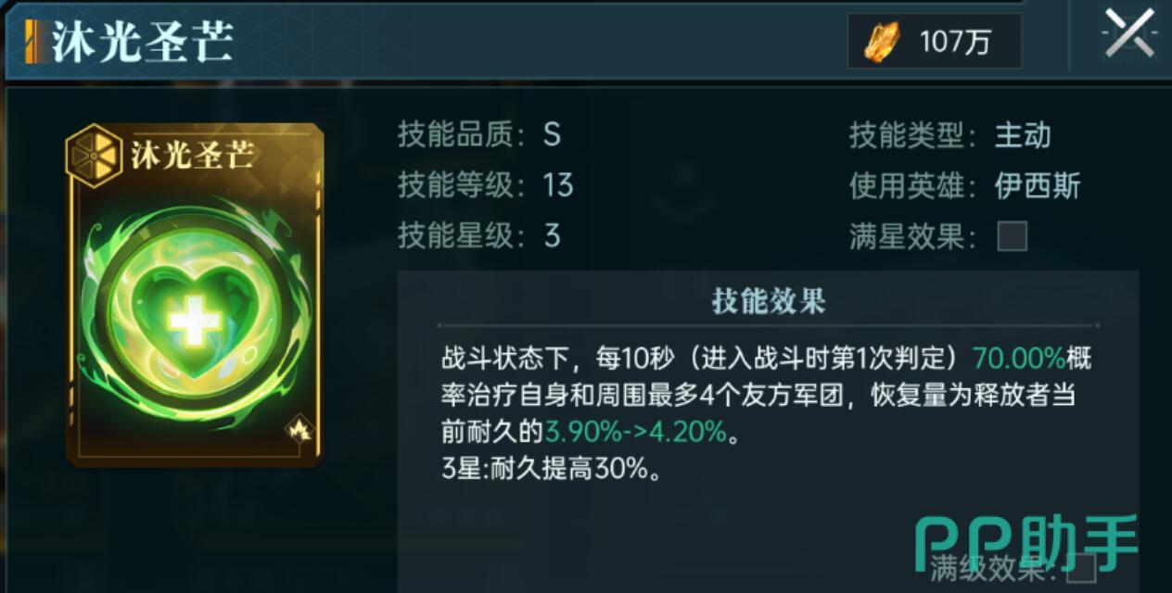The image size is (1172, 593).
Task: Click the 沐光圣芒 panel title
Action: 142,43
